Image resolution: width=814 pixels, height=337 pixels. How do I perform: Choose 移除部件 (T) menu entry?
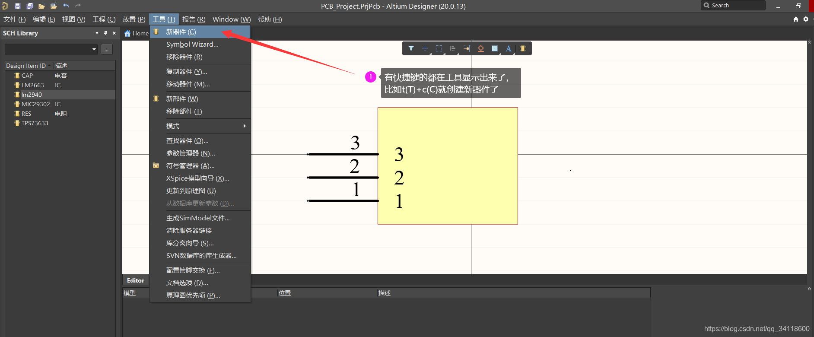[x=200, y=111]
